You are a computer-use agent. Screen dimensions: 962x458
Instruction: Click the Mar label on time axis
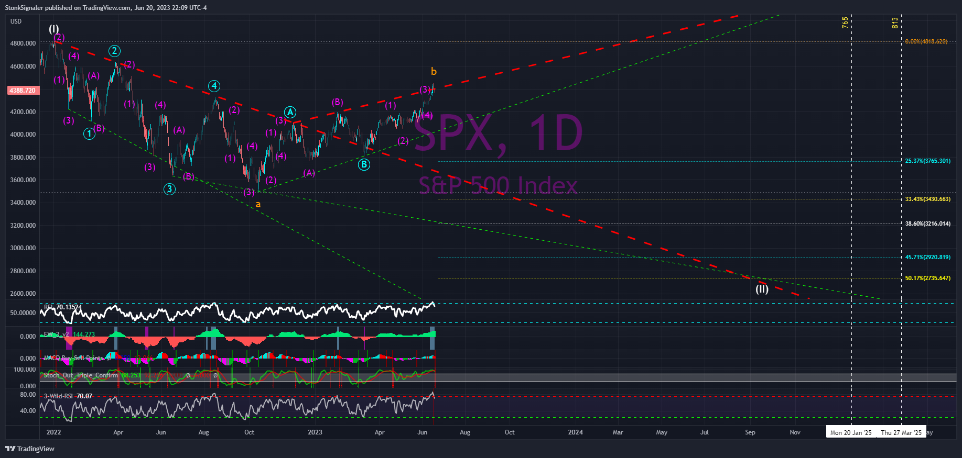tap(618, 432)
